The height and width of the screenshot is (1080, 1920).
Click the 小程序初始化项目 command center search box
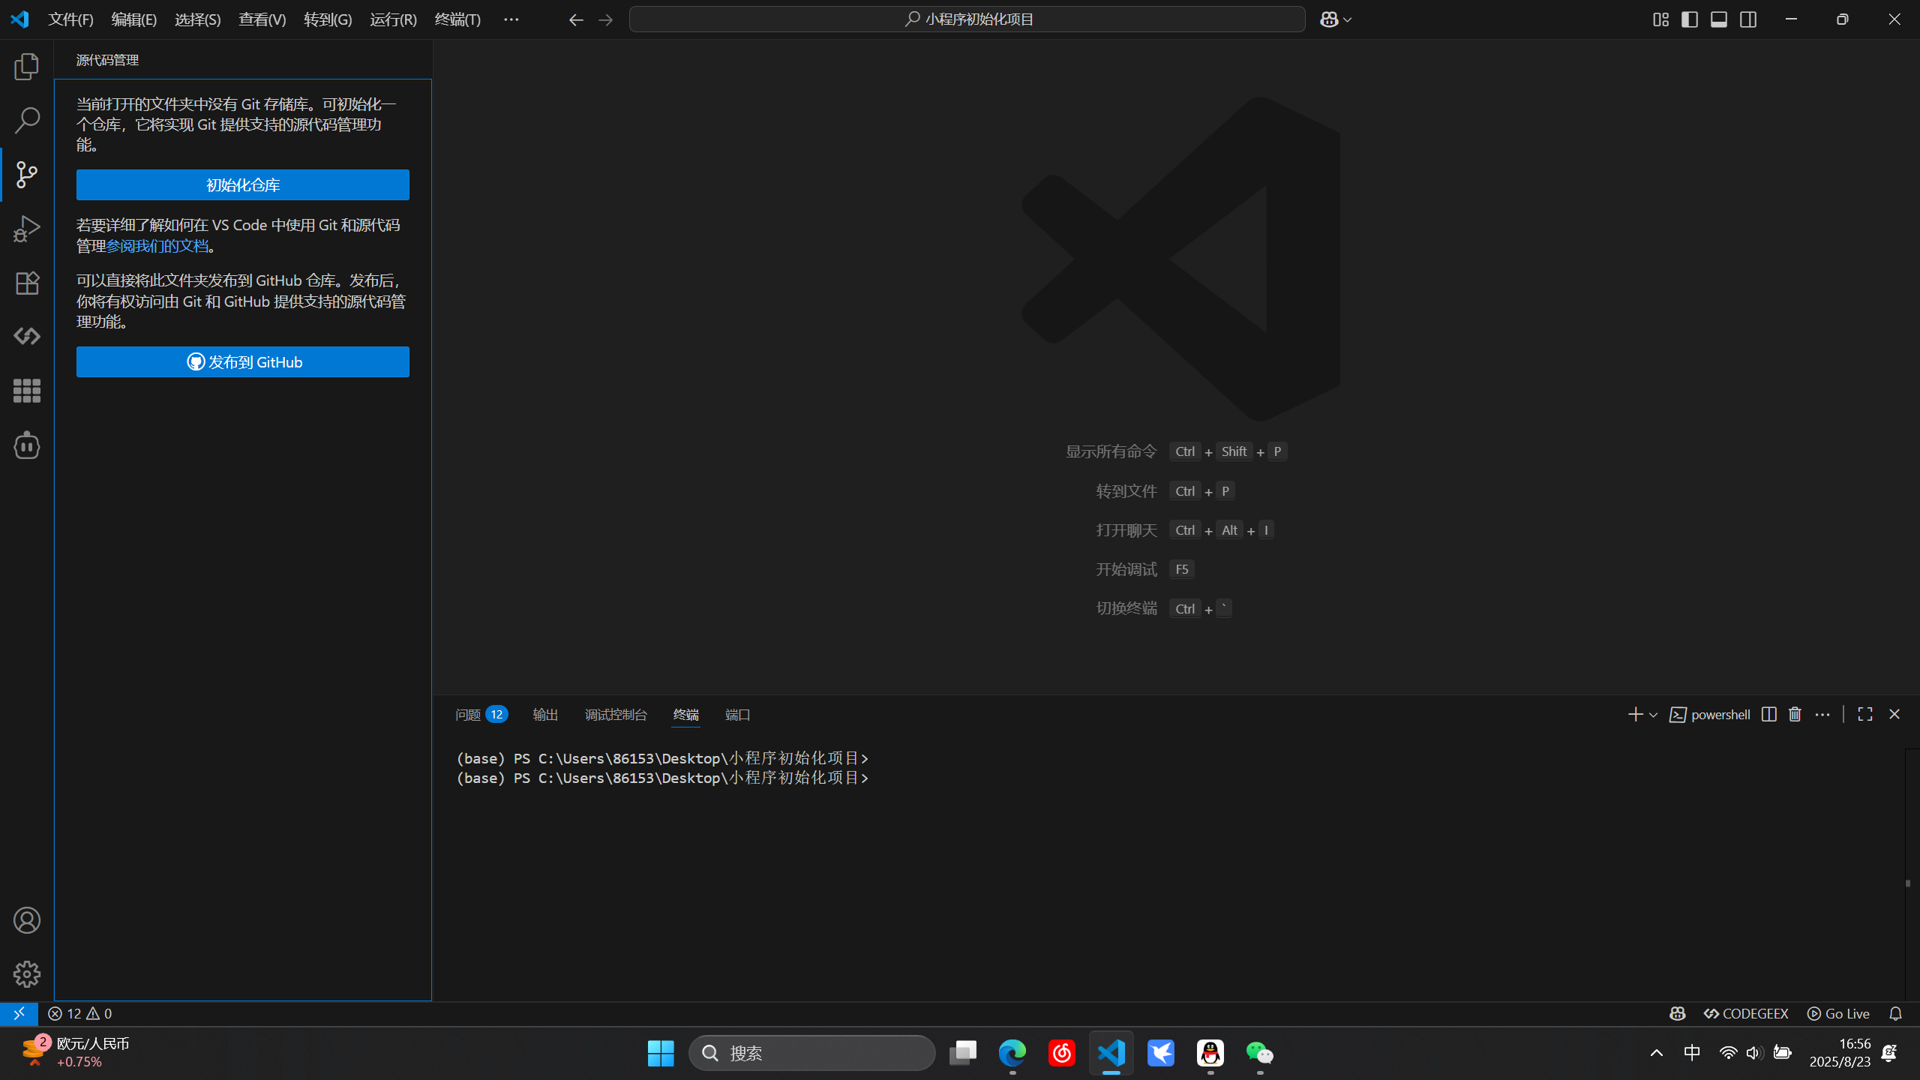pyautogui.click(x=967, y=19)
